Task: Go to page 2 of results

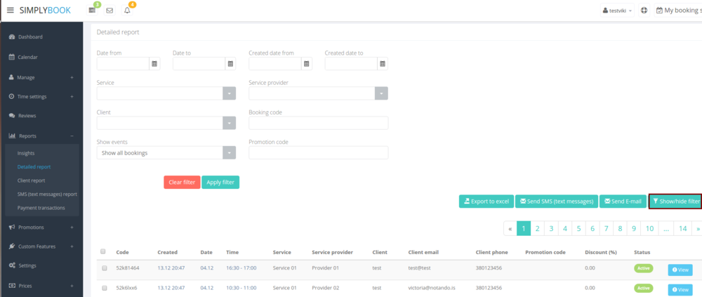Action: [x=537, y=228]
